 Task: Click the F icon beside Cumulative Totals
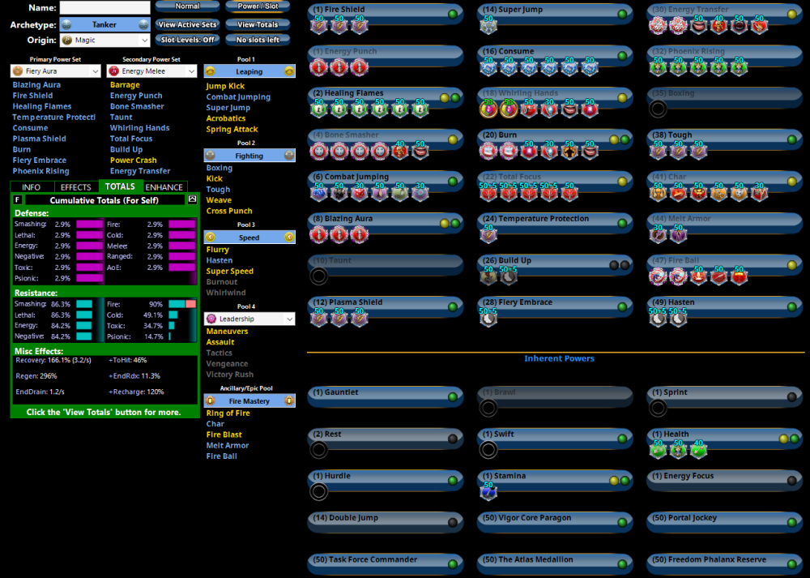click(x=18, y=199)
